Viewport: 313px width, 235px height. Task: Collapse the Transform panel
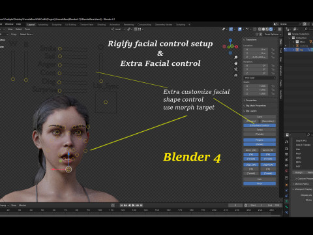pos(251,40)
